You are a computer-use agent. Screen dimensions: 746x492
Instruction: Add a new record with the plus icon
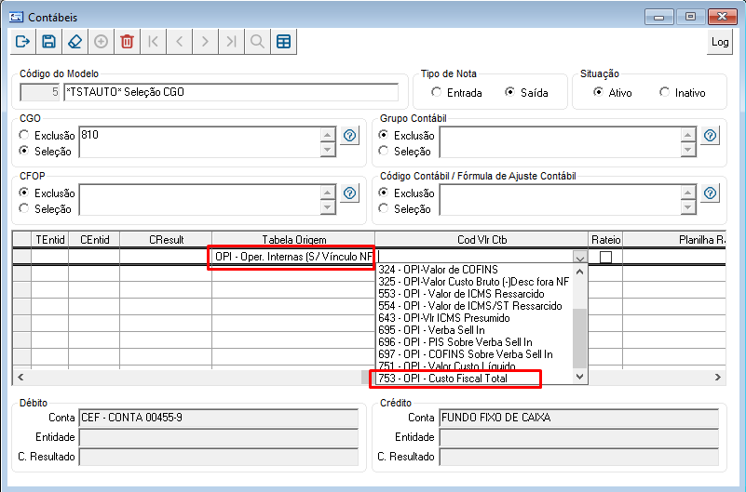pos(101,42)
